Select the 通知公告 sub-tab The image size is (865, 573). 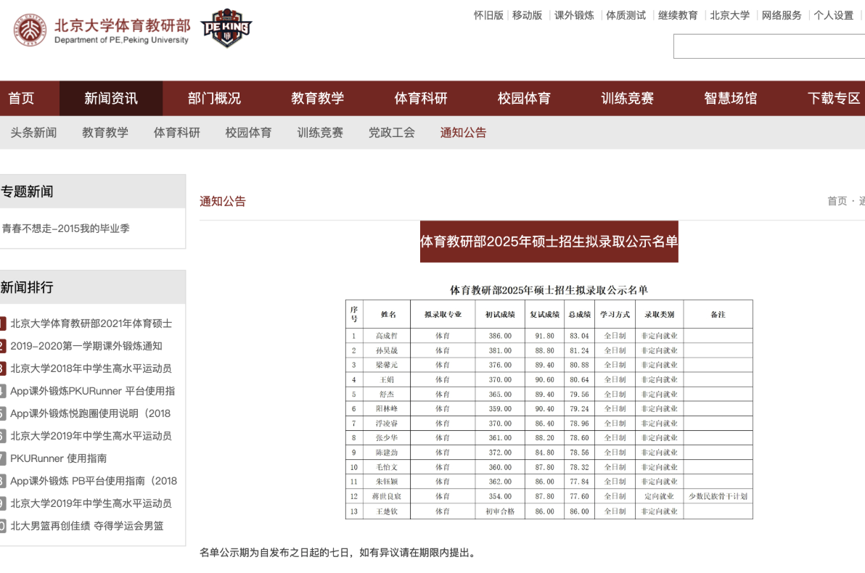click(x=463, y=133)
